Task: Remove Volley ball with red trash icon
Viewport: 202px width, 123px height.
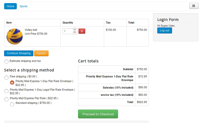Action: pos(82,31)
